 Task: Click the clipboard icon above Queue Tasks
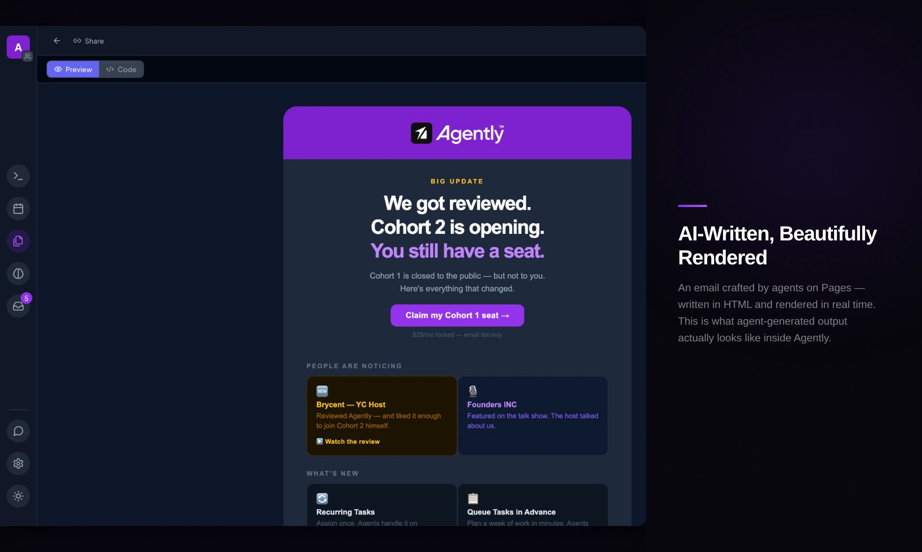coord(473,499)
